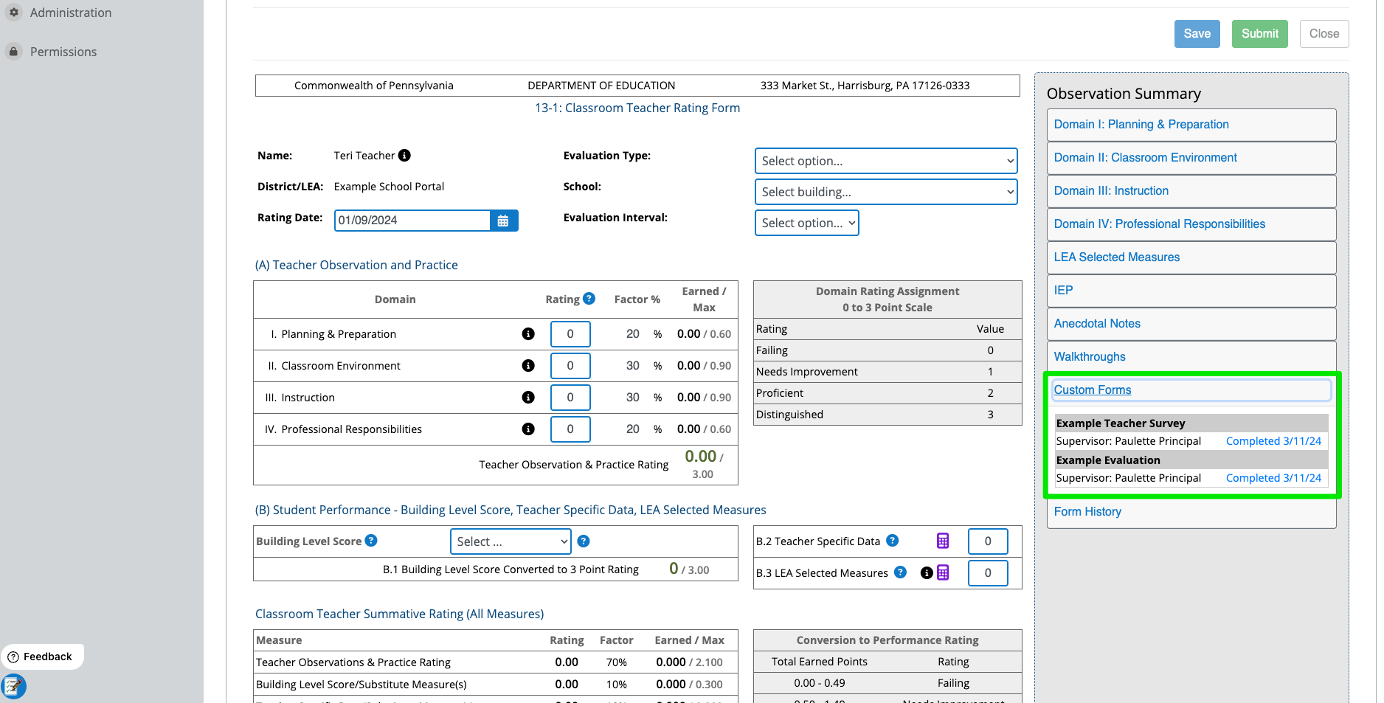Click the 'Example Evaluation' form title

tap(1108, 460)
